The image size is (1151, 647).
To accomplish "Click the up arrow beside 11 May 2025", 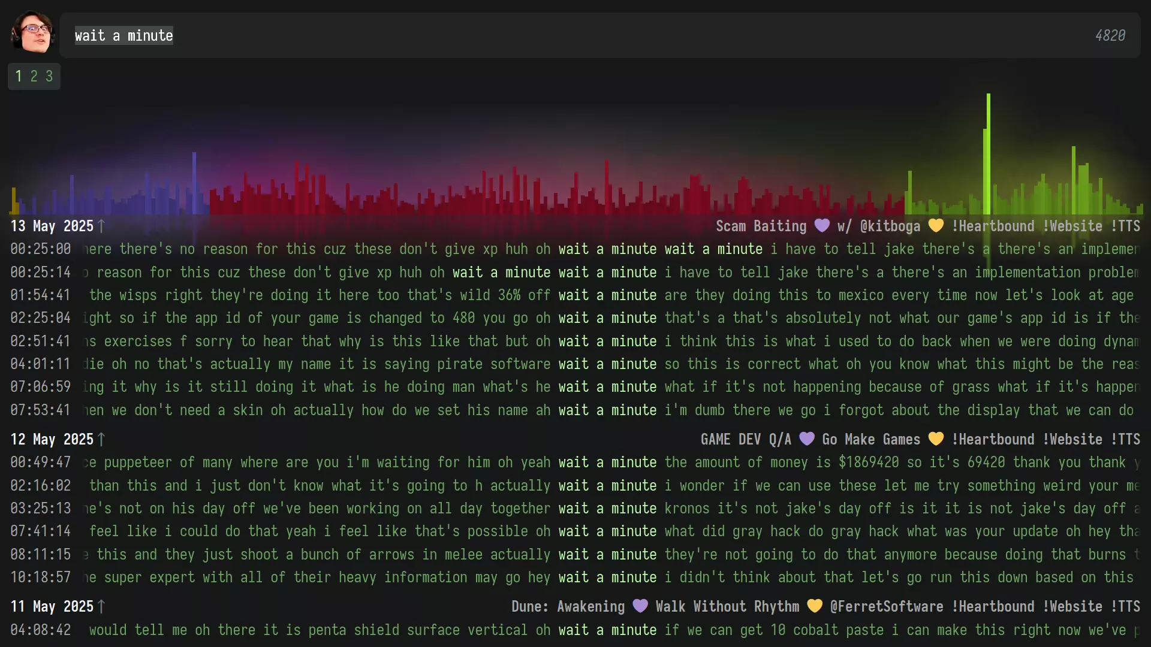I will (101, 606).
